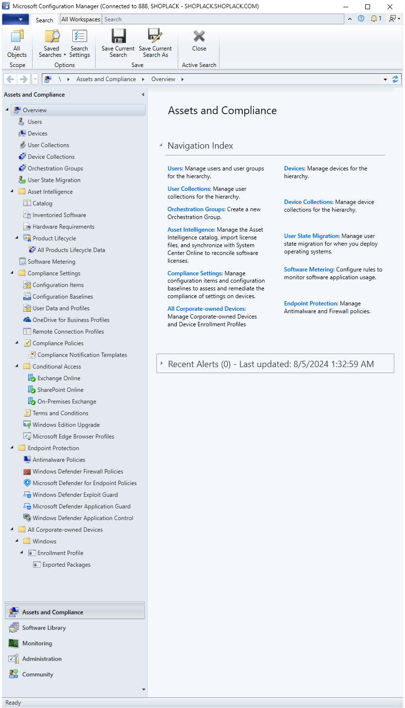The image size is (405, 708).
Task: Select the Orchestration Groups node icon
Action: click(x=22, y=169)
